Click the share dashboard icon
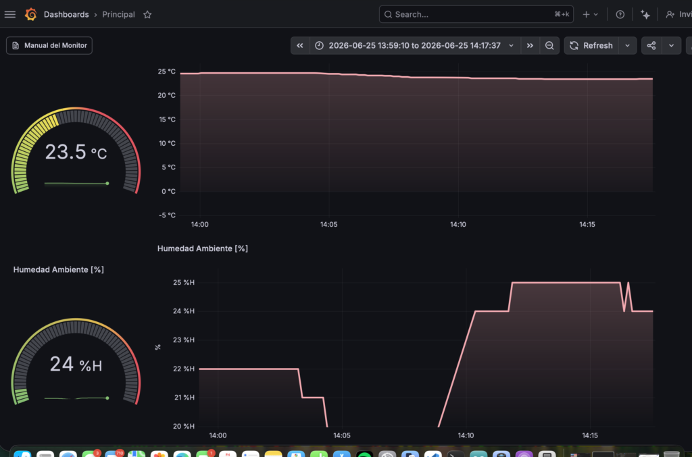 (651, 45)
